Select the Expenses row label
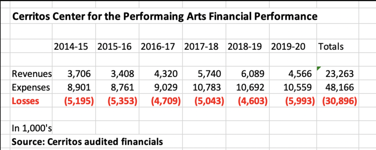The image size is (376, 150). click(x=31, y=87)
